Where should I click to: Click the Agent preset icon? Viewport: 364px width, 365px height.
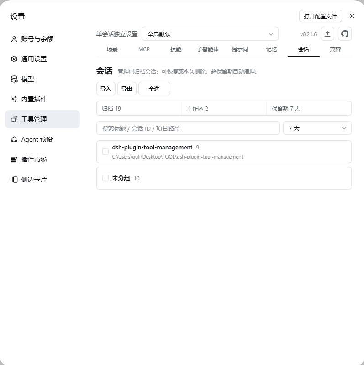(x=14, y=139)
